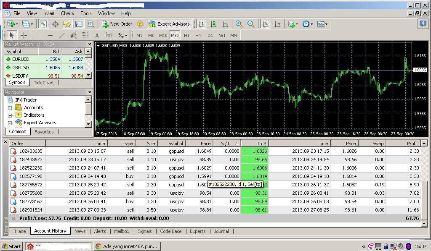The width and height of the screenshot is (431, 251).
Task: Switch chart to Candlesticks mode
Action: click(213, 24)
